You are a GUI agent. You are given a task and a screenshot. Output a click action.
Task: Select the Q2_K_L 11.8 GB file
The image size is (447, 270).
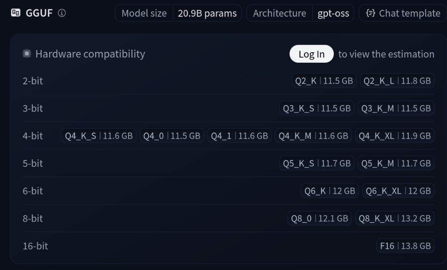tap(397, 81)
